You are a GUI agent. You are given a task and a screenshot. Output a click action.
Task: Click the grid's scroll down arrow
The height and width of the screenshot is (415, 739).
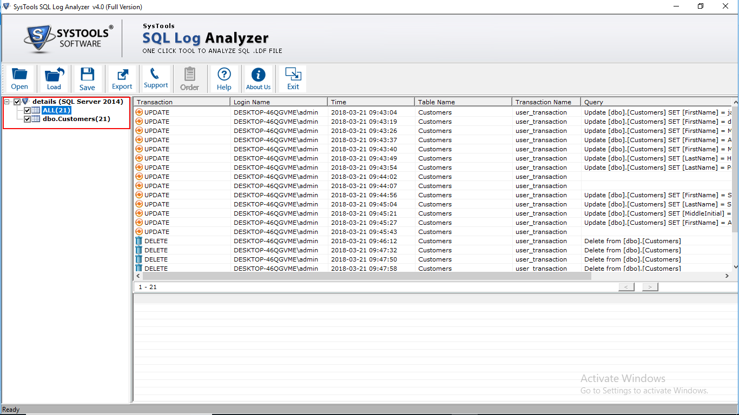[735, 267]
